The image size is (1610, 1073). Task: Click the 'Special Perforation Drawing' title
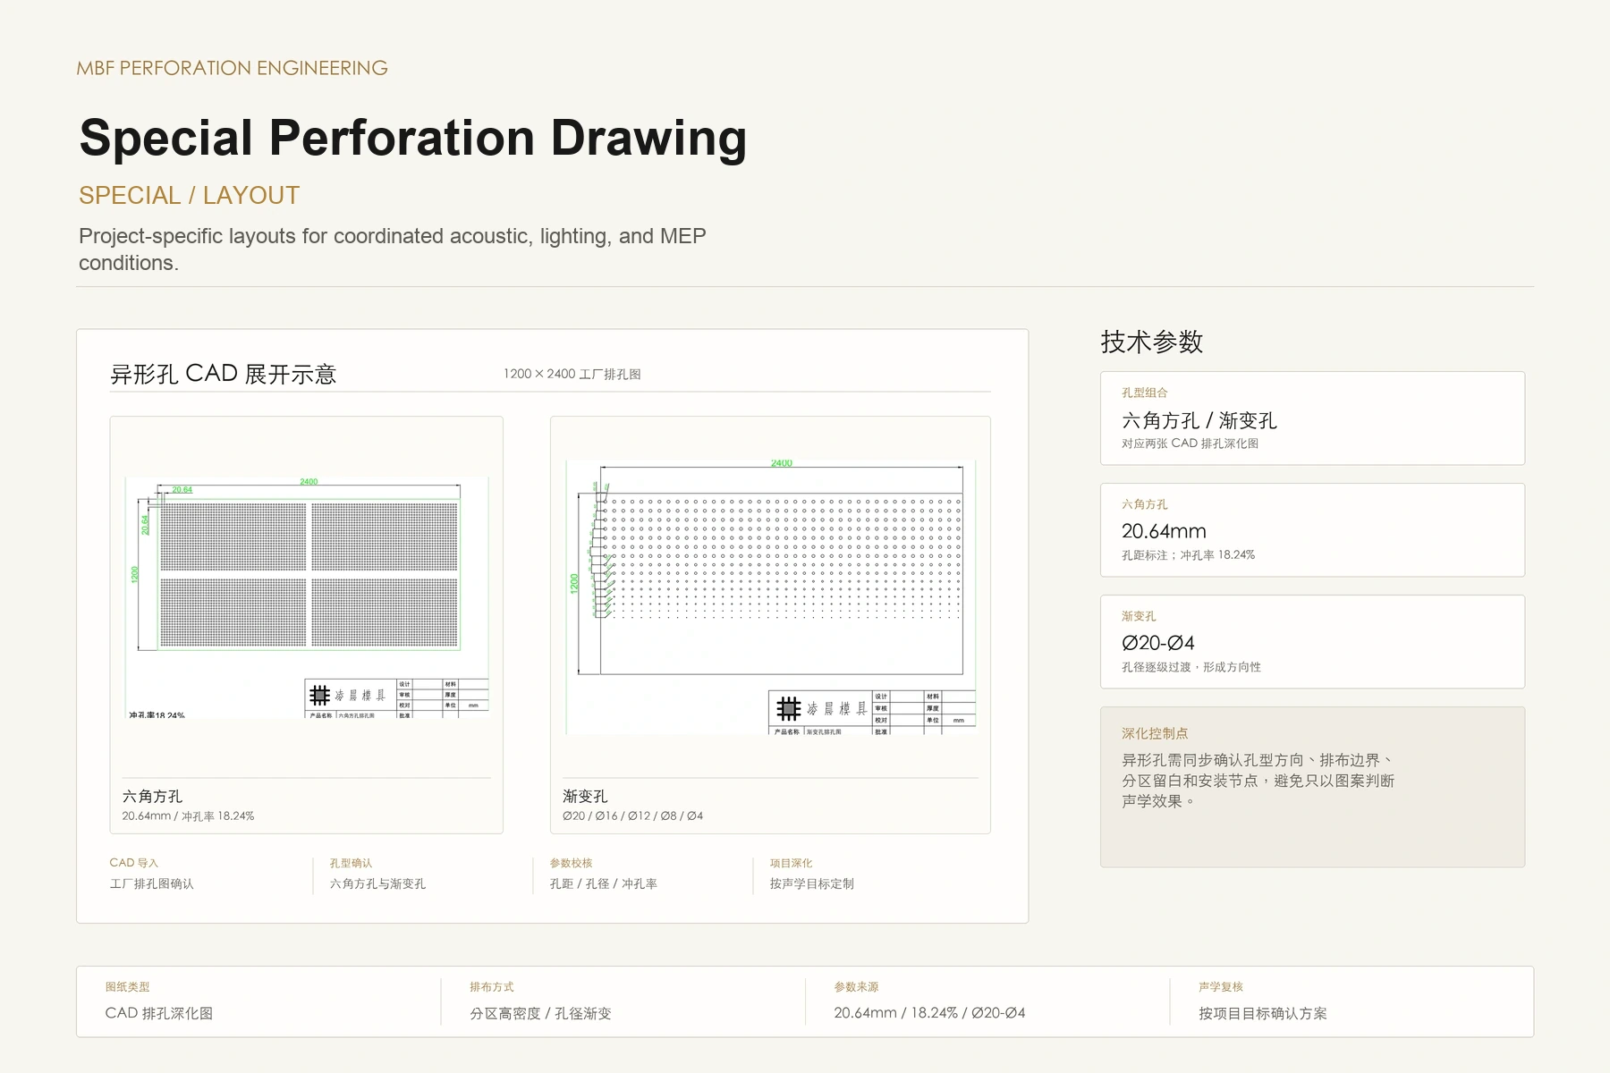tap(413, 138)
